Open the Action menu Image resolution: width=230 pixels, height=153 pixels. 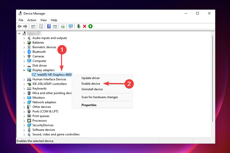pyautogui.click(x=32, y=20)
